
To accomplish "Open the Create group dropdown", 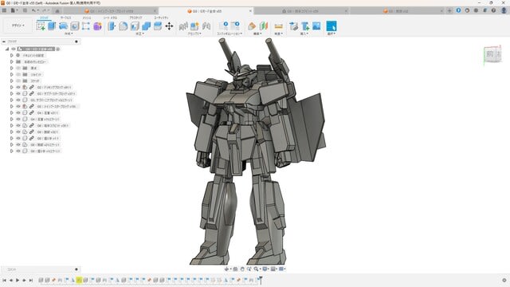I will 69,33.
